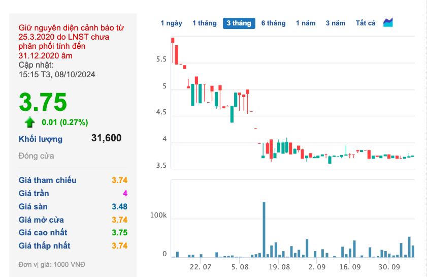Select the Giá tham chiếu row label
This screenshot has height=277, width=427.
47,180
